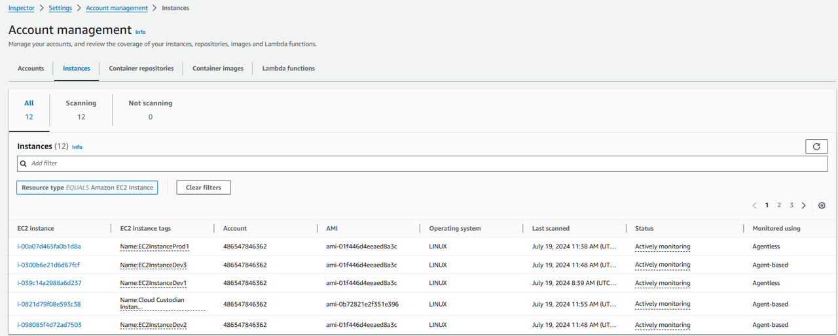The height and width of the screenshot is (336, 838).
Task: Switch to Container images tab
Action: click(218, 68)
